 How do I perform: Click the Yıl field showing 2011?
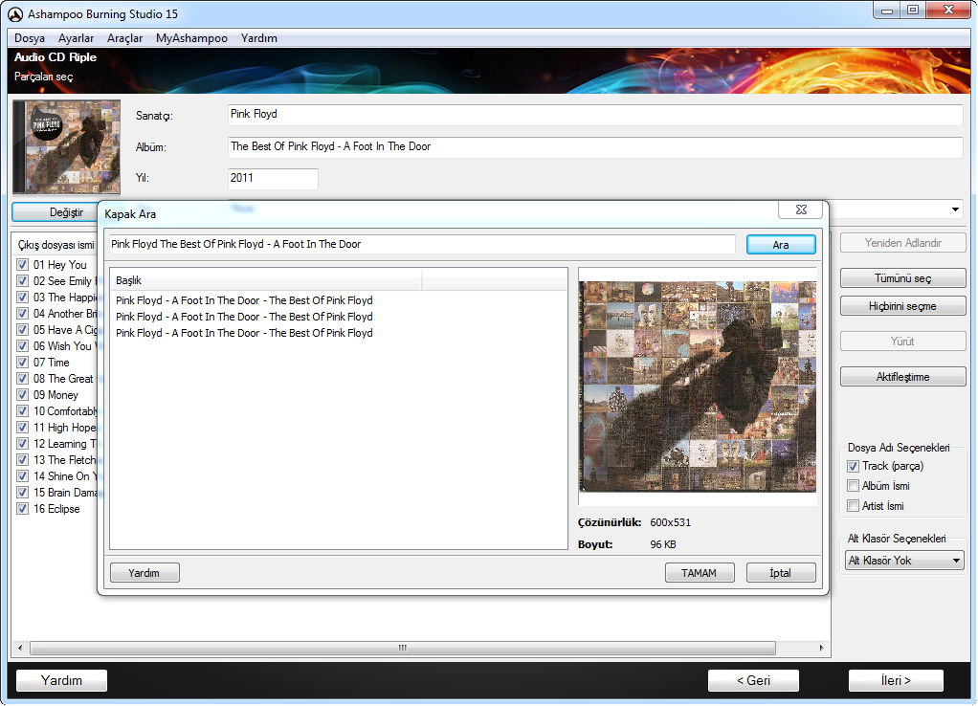click(273, 178)
